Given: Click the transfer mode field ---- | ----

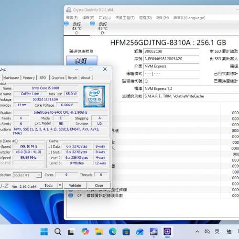Looking at the screenshot, I should pos(171,74).
